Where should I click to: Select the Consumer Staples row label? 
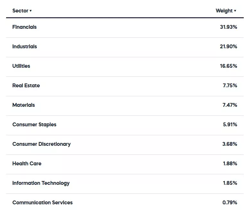[x=34, y=124]
